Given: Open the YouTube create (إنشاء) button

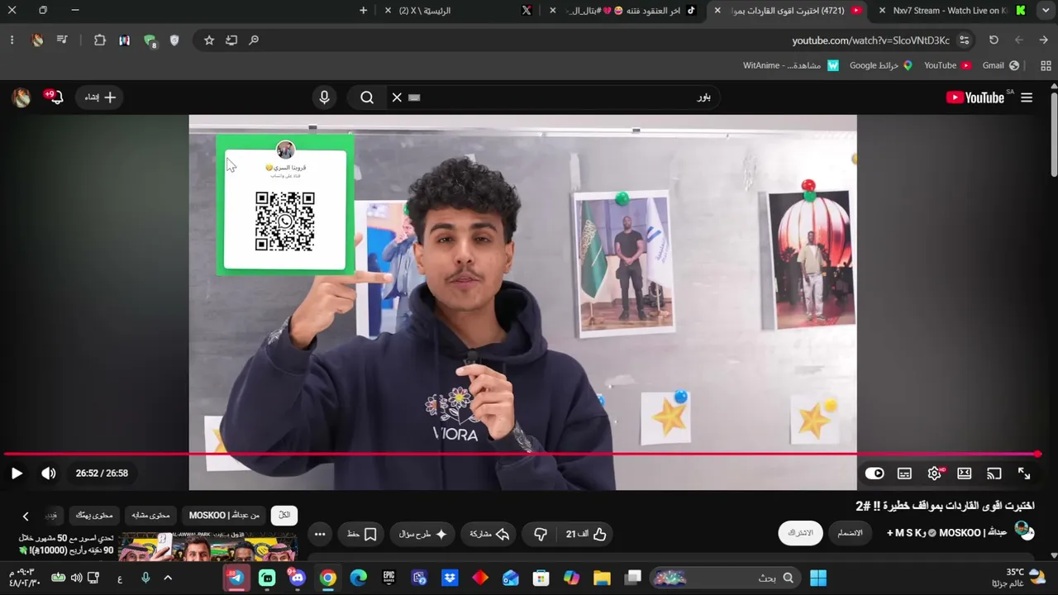Looking at the screenshot, I should click(100, 98).
